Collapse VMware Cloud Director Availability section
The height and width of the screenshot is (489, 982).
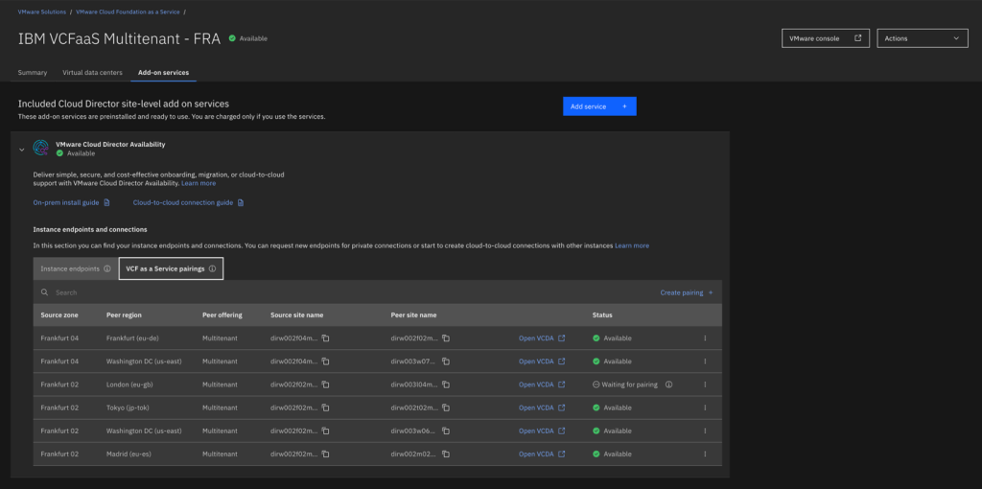coord(22,149)
